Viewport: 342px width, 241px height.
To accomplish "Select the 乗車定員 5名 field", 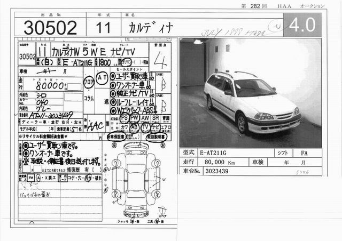I will tap(69, 130).
